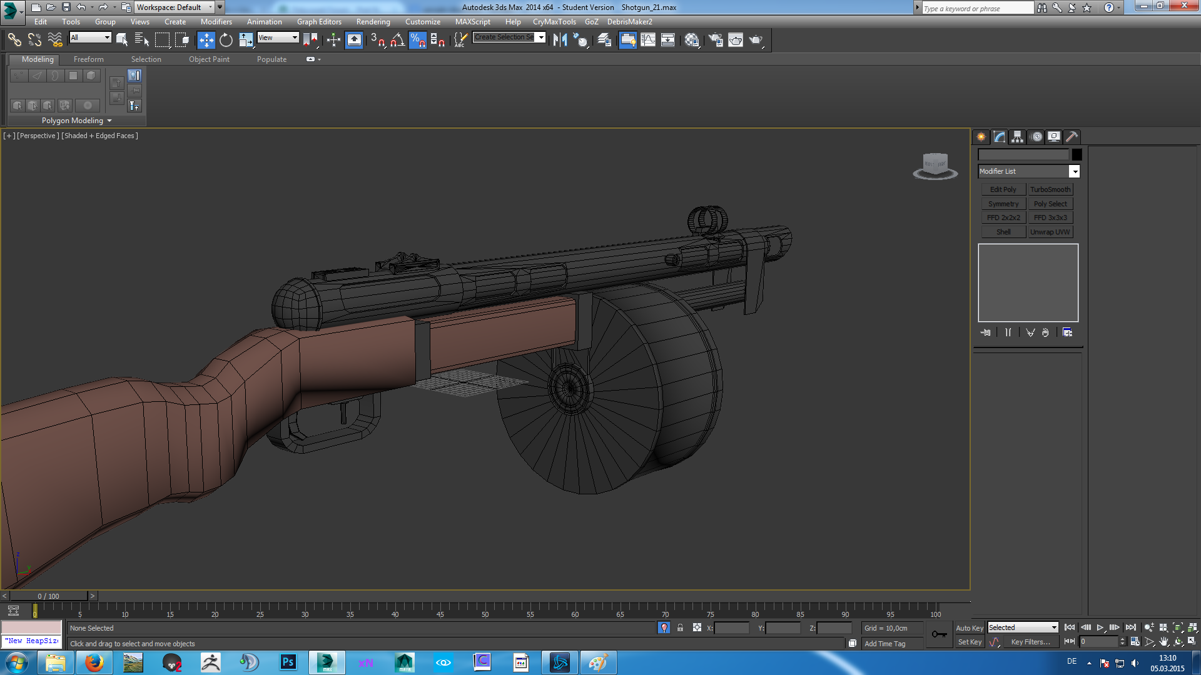The width and height of the screenshot is (1201, 675).
Task: Click the TurboSmooth modifier button
Action: point(1050,189)
